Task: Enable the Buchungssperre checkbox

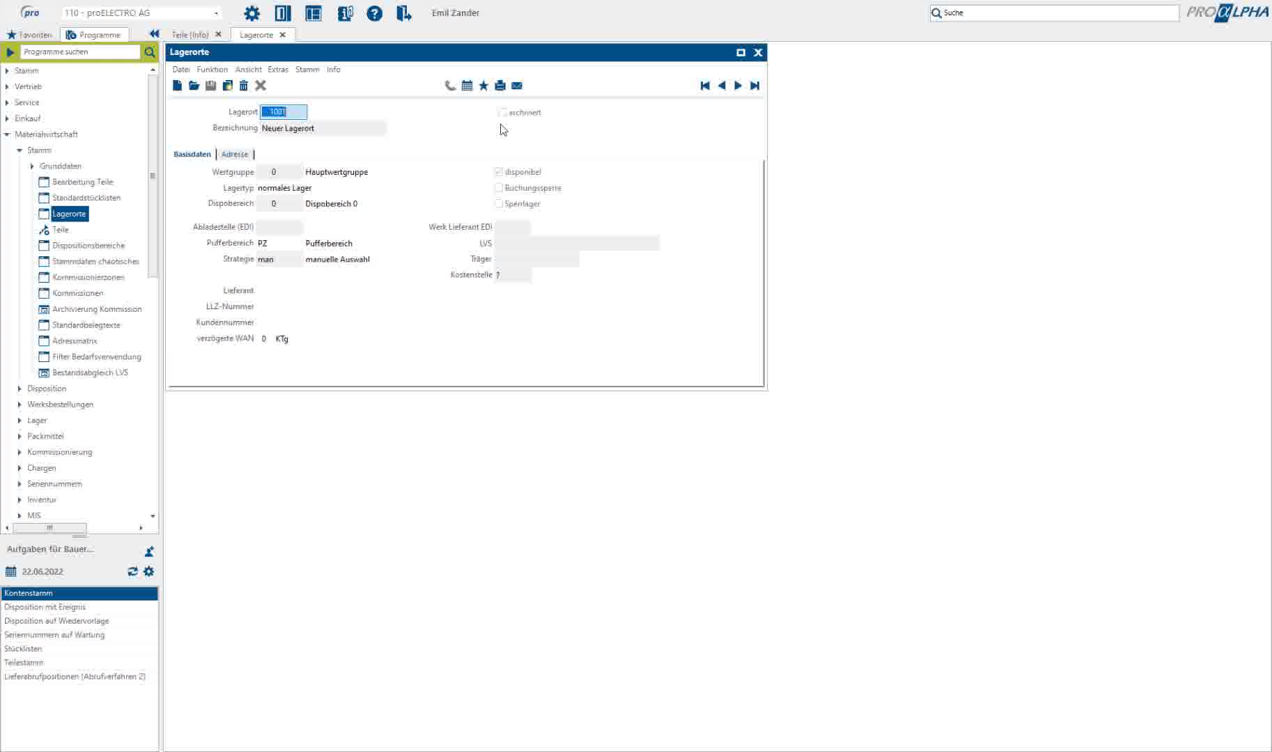Action: 499,188
